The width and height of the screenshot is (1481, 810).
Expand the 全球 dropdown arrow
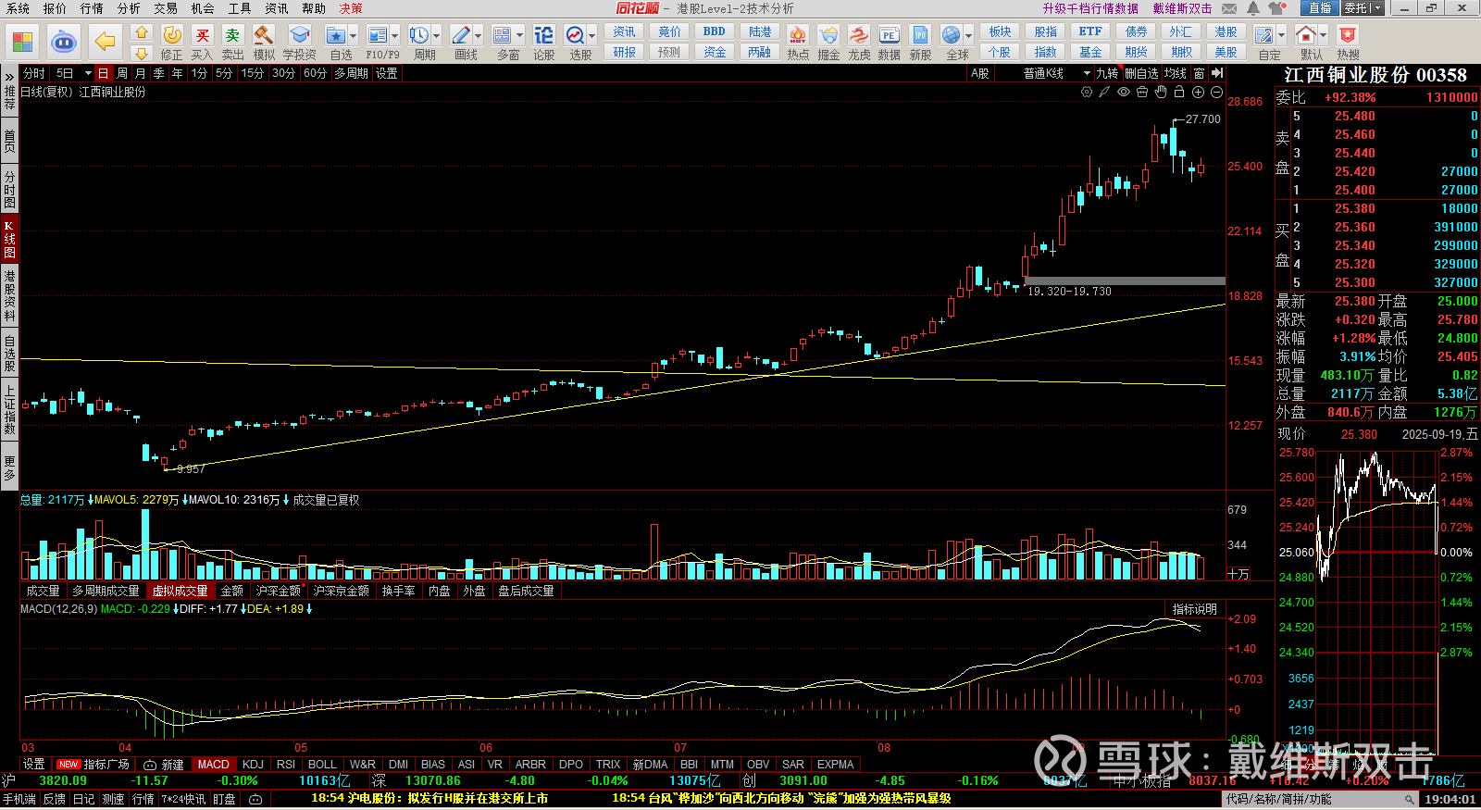pyautogui.click(x=969, y=35)
